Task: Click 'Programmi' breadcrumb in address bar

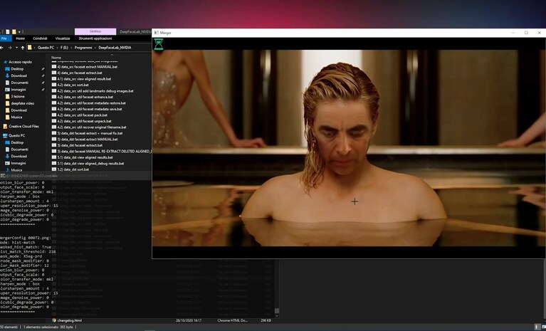Action: (x=83, y=48)
